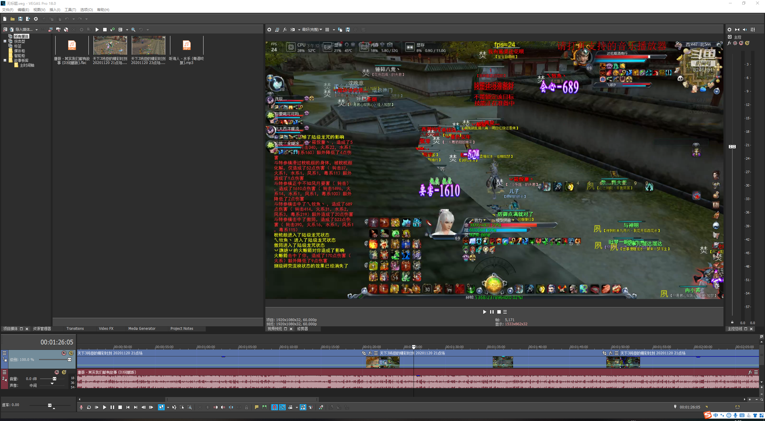This screenshot has width=765, height=421.
Task: Save snapshot to file icon in preview
Action: (x=348, y=30)
